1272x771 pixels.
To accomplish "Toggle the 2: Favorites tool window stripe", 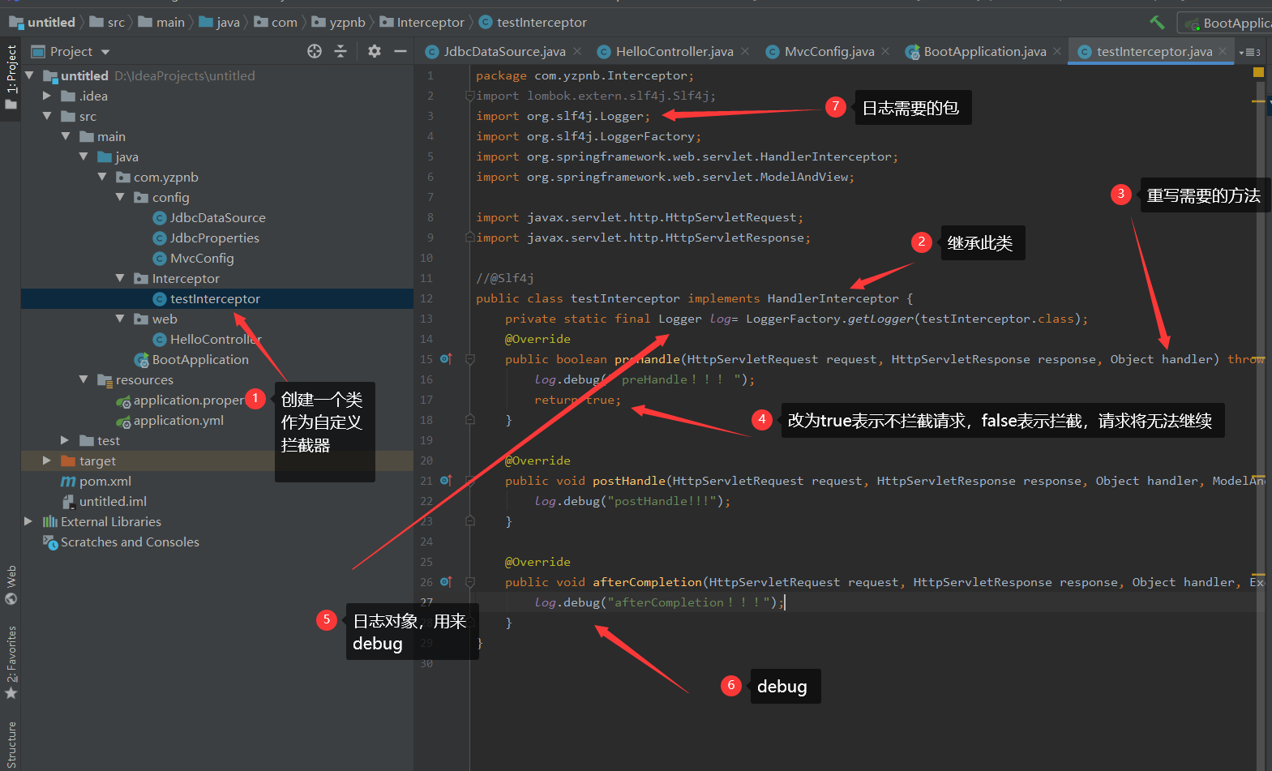I will pos(11,662).
